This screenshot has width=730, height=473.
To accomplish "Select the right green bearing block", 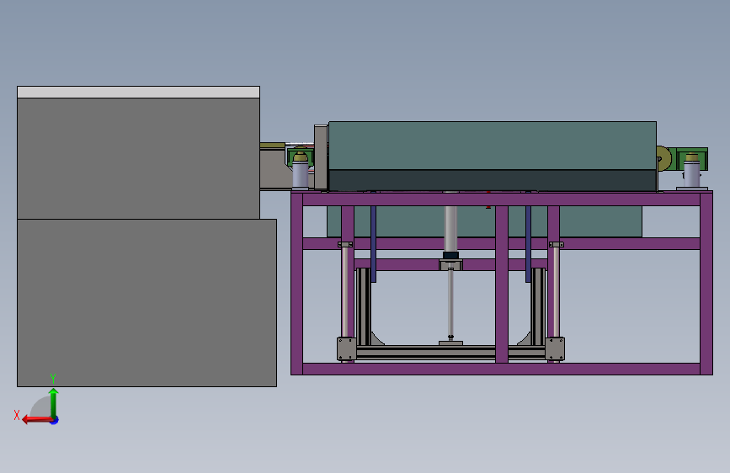I will pos(692,159).
